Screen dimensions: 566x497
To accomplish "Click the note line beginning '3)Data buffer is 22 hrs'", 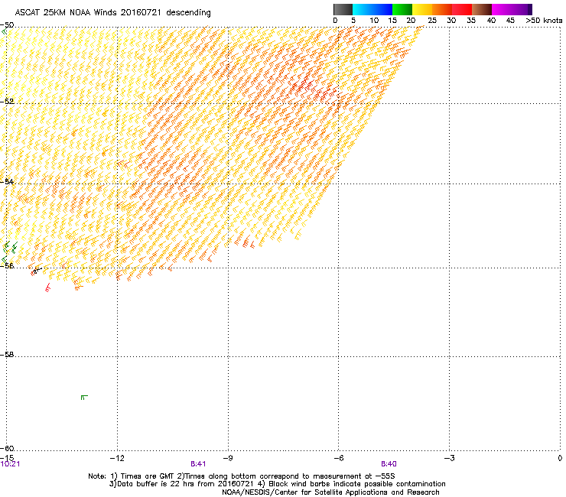I will pyautogui.click(x=277, y=484).
